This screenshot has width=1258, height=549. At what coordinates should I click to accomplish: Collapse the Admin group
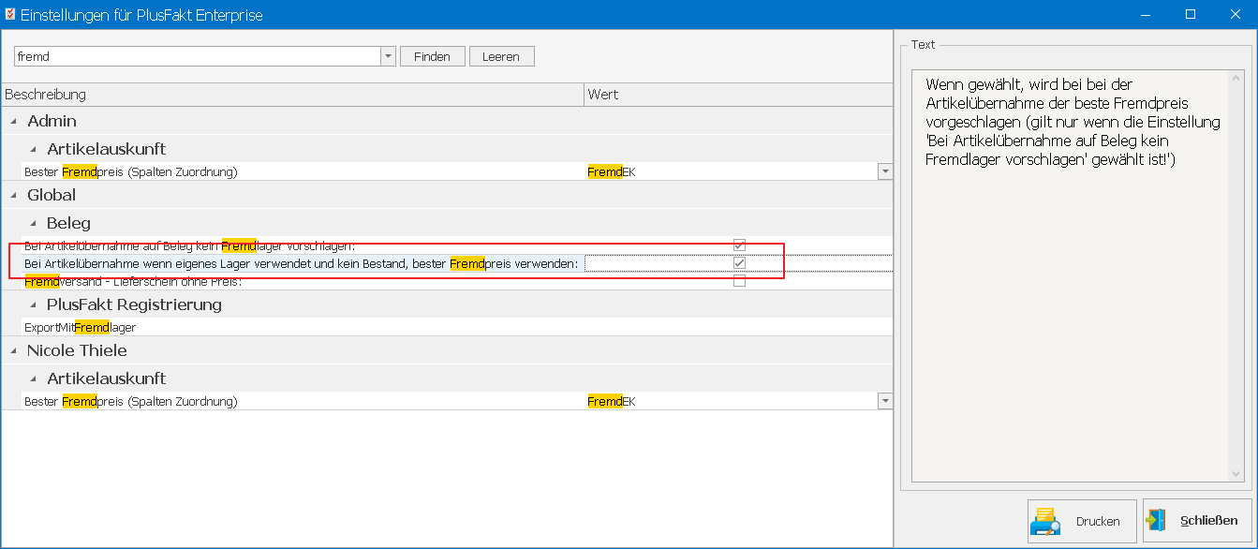click(x=14, y=122)
